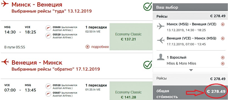Click the adult passenger silhouette icon

click(160, 57)
